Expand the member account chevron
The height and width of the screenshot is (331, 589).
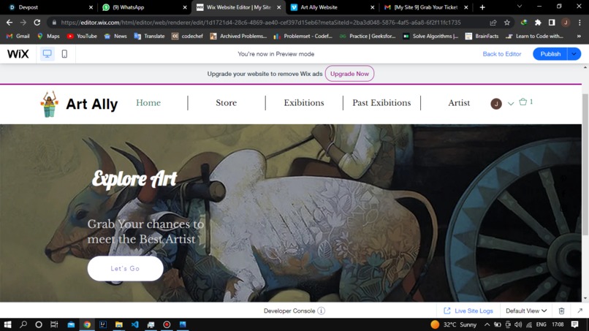[511, 103]
